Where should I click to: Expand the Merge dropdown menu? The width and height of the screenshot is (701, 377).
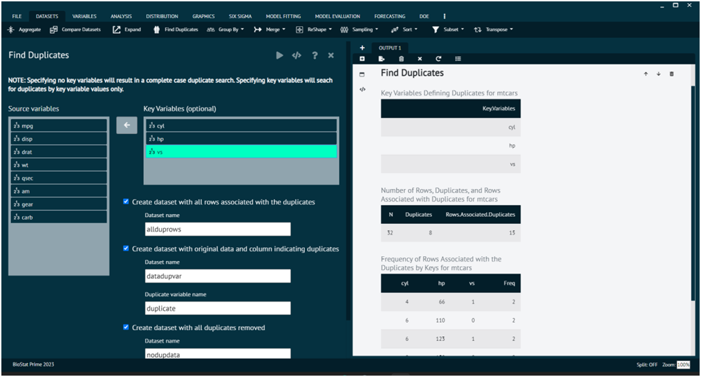[270, 30]
